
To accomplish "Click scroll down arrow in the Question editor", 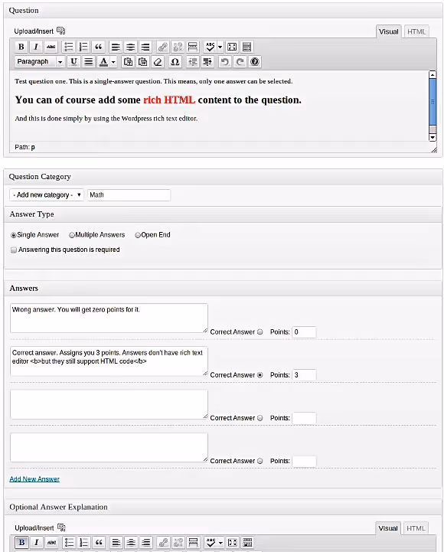I will coord(433,137).
